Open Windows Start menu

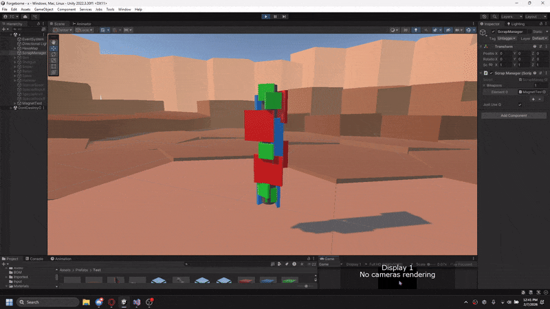coord(9,302)
